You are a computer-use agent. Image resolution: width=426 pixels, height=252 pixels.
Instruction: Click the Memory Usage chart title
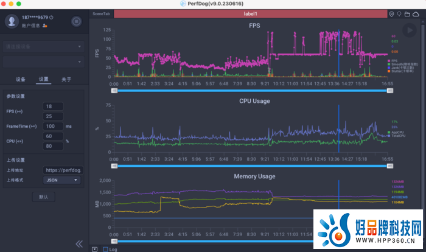coord(254,177)
